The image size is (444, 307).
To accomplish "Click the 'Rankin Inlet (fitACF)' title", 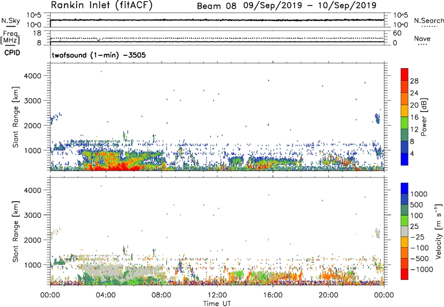I will (102, 6).
